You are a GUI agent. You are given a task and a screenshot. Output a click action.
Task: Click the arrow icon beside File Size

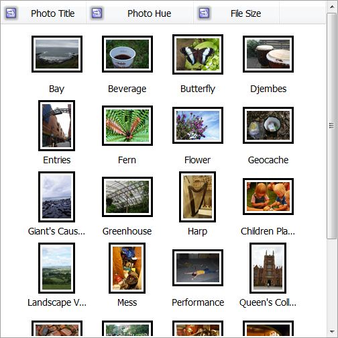[x=204, y=13]
